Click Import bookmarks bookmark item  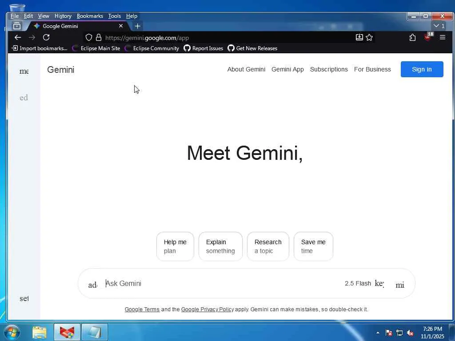coord(40,48)
